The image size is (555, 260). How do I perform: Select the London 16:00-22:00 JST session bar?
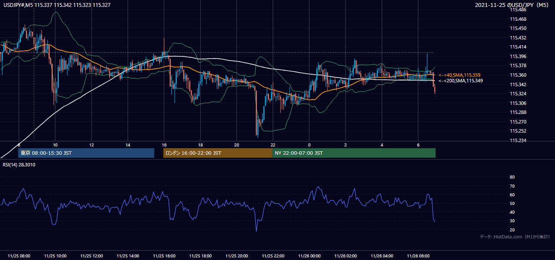[x=218, y=153]
